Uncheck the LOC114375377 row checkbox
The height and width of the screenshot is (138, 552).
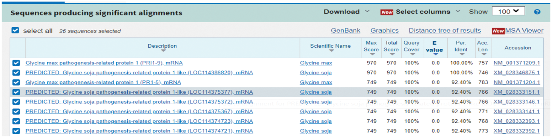point(16,92)
